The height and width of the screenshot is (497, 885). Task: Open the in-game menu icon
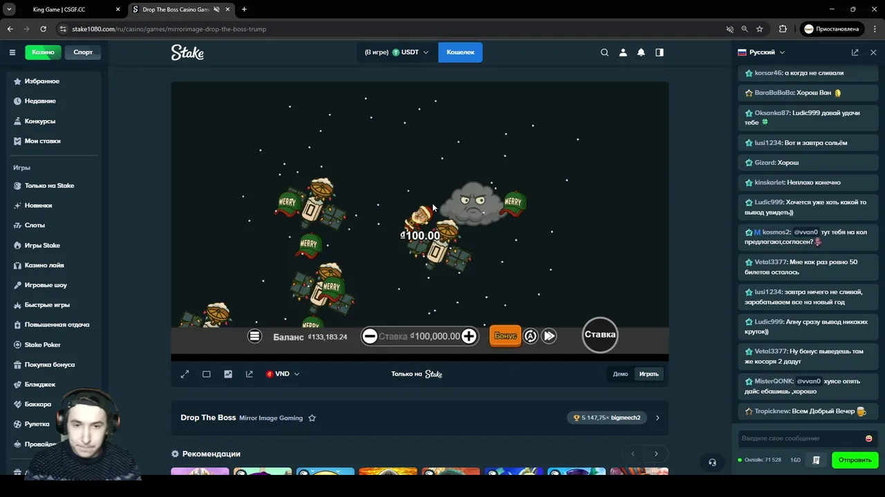coord(255,336)
